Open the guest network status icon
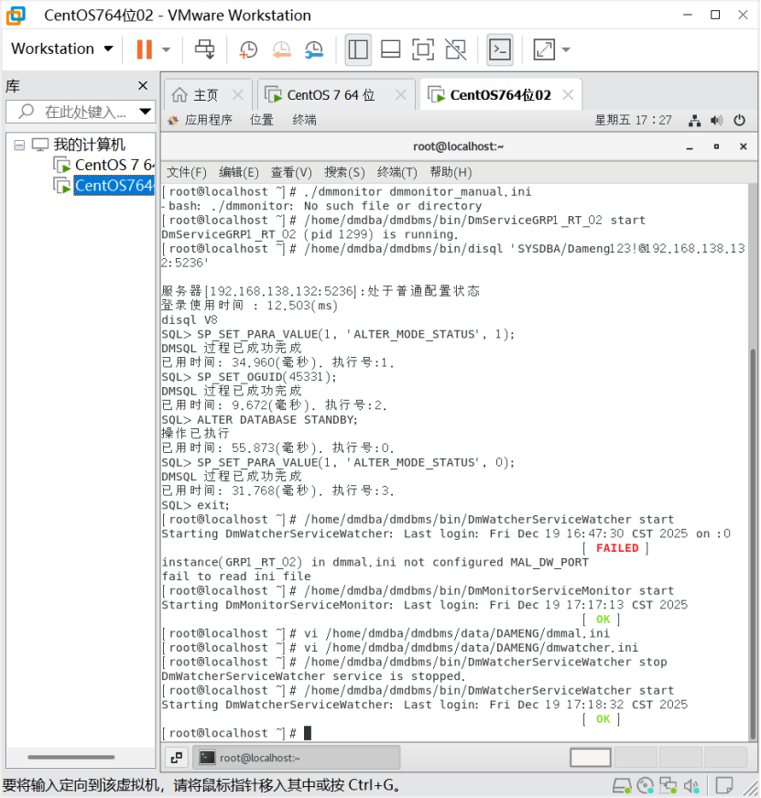Image resolution: width=761 pixels, height=798 pixels. [x=694, y=121]
